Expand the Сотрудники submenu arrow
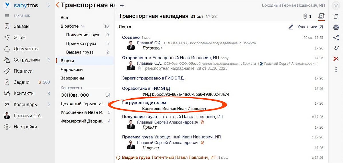The width and height of the screenshot is (343, 163). [x=49, y=60]
